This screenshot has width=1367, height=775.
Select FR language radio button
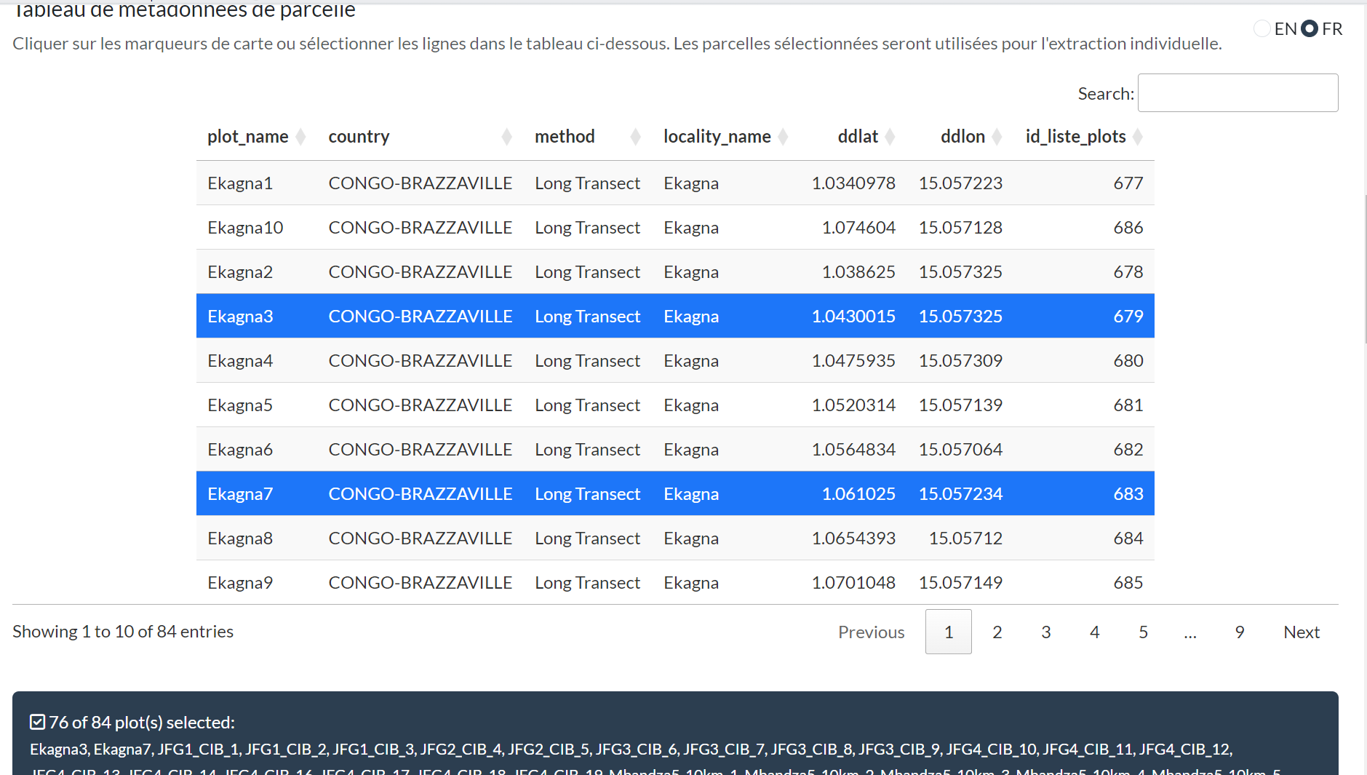1310,28
